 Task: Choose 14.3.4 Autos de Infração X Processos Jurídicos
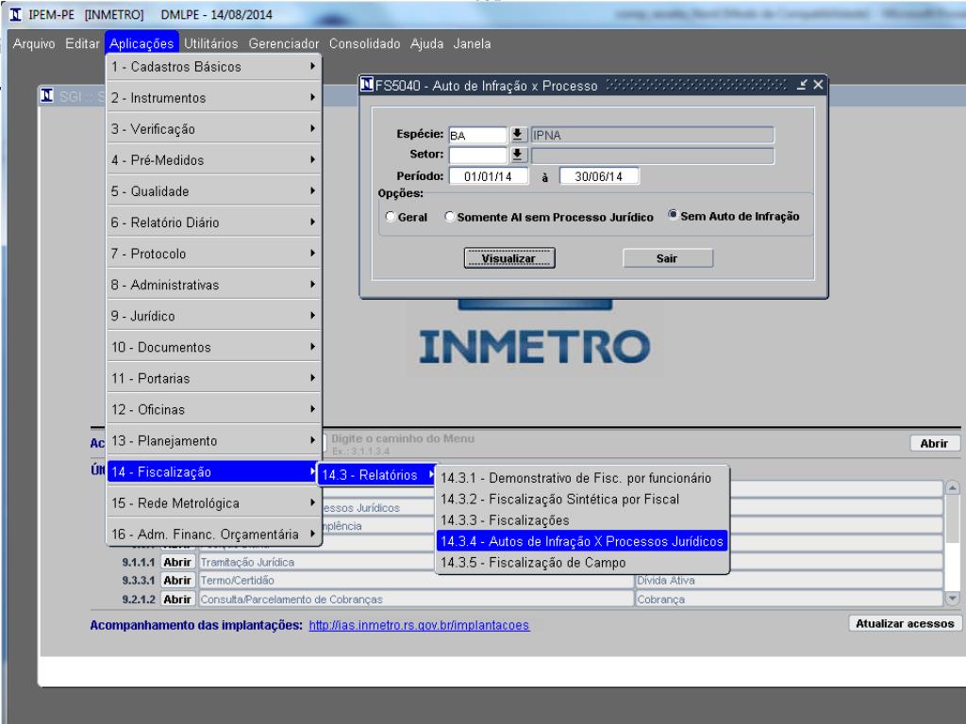coord(581,541)
